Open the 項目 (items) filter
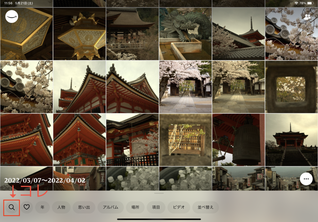318x222 pixels. pos(156,207)
